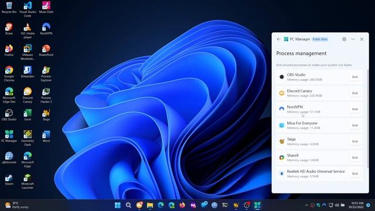Click 'Memory usage: 51.1MB' text under NordVPN
The height and width of the screenshot is (211, 375).
(304, 112)
